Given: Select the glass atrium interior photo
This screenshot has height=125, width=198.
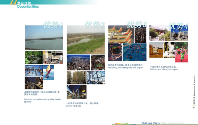Looking at the screenshot, I should 96,77.
